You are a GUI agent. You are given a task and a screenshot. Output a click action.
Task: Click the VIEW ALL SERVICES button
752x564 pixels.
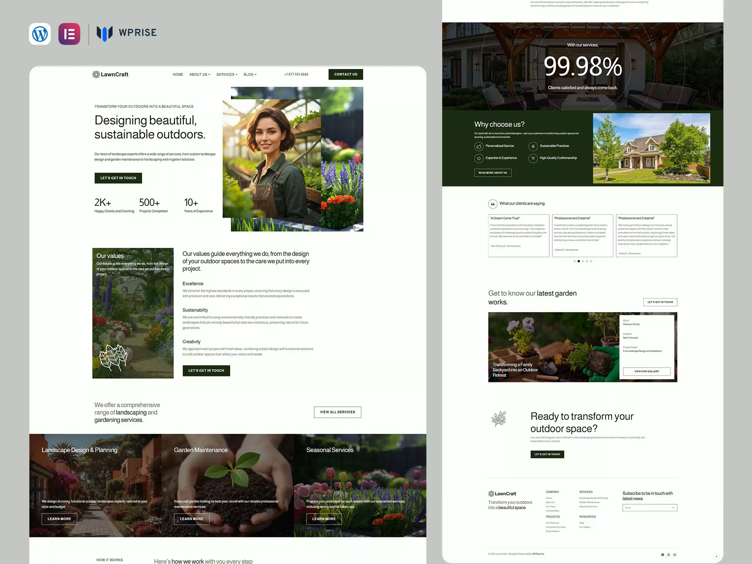[x=337, y=412]
